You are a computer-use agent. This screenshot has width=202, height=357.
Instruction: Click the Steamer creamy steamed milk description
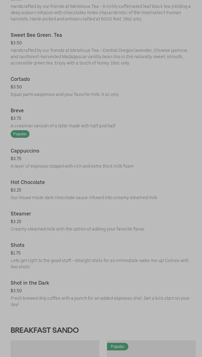tap(78, 229)
